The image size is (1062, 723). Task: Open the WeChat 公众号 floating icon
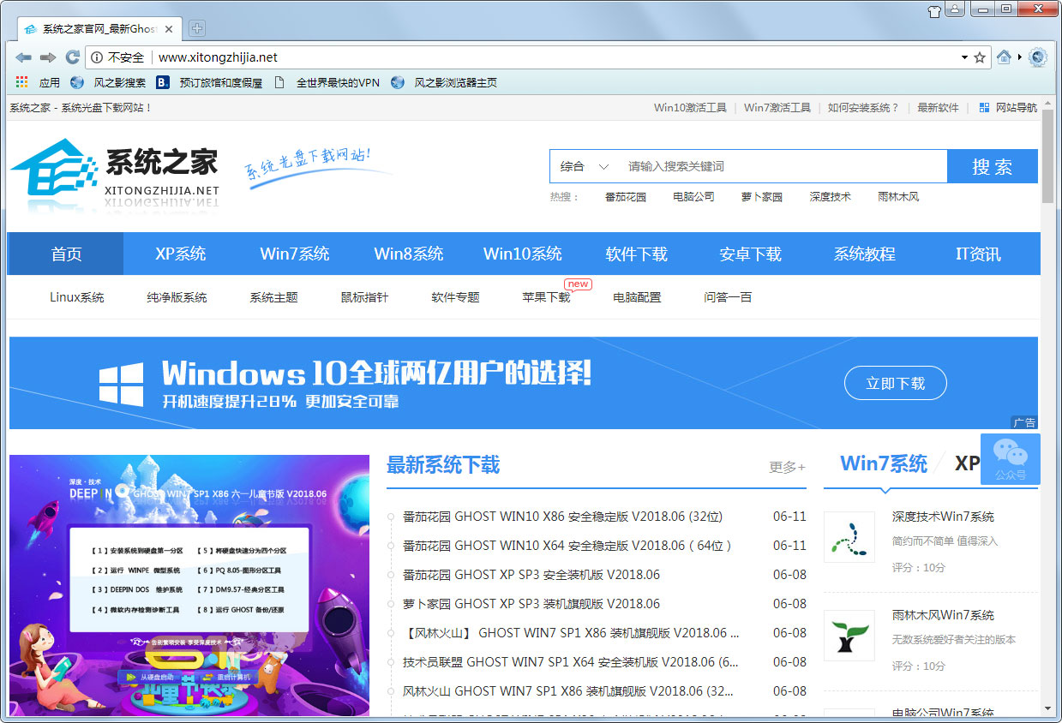click(1011, 459)
